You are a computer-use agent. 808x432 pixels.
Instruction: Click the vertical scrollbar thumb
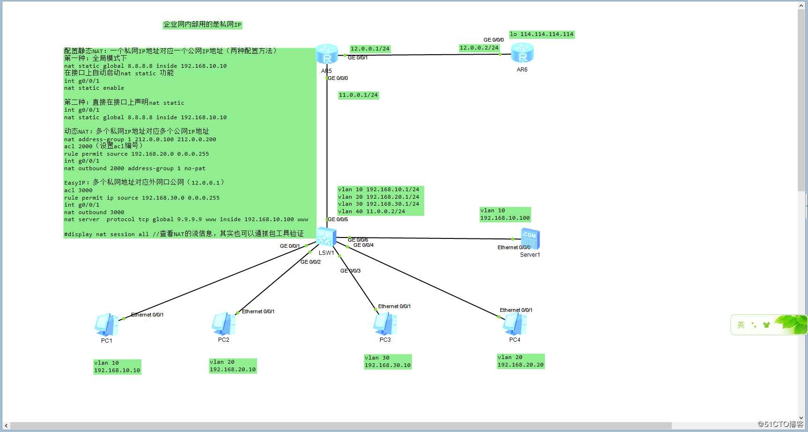[801, 101]
